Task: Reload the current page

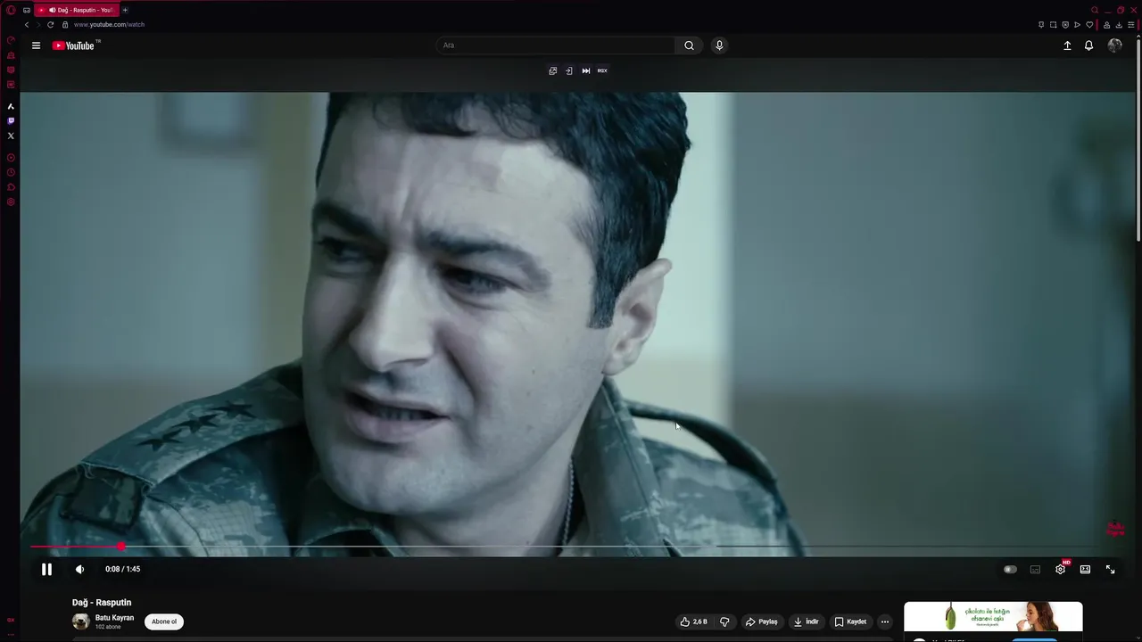Action: pyautogui.click(x=50, y=25)
